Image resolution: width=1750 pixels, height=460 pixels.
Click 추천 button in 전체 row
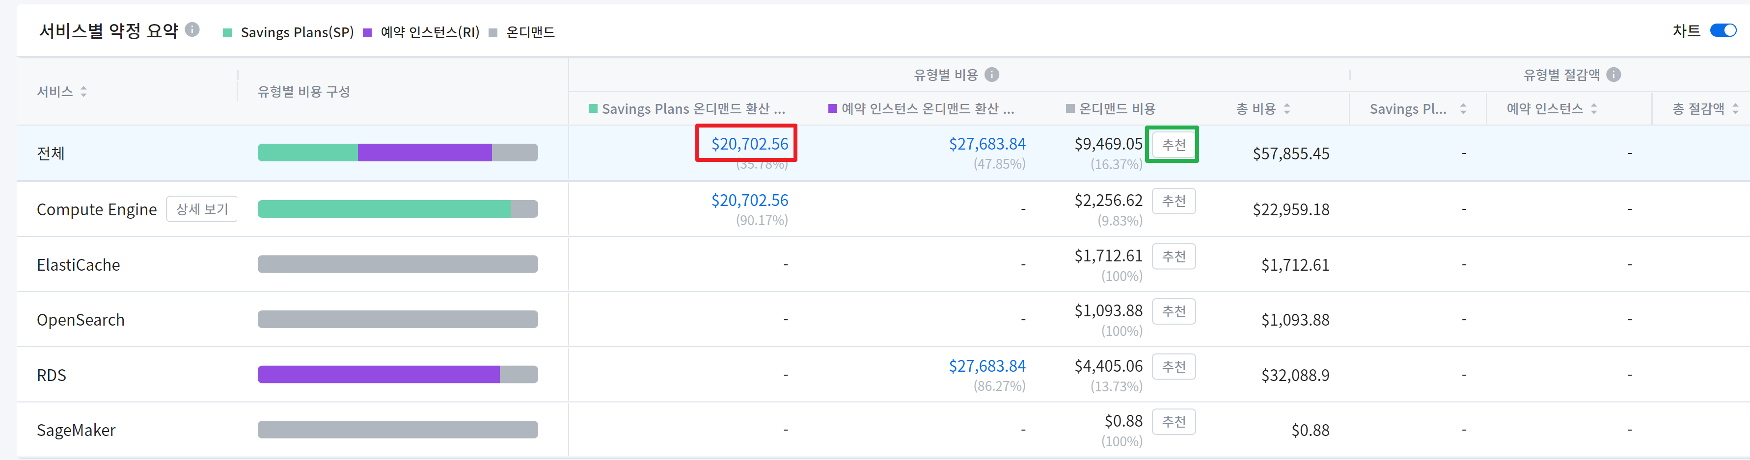click(x=1173, y=145)
